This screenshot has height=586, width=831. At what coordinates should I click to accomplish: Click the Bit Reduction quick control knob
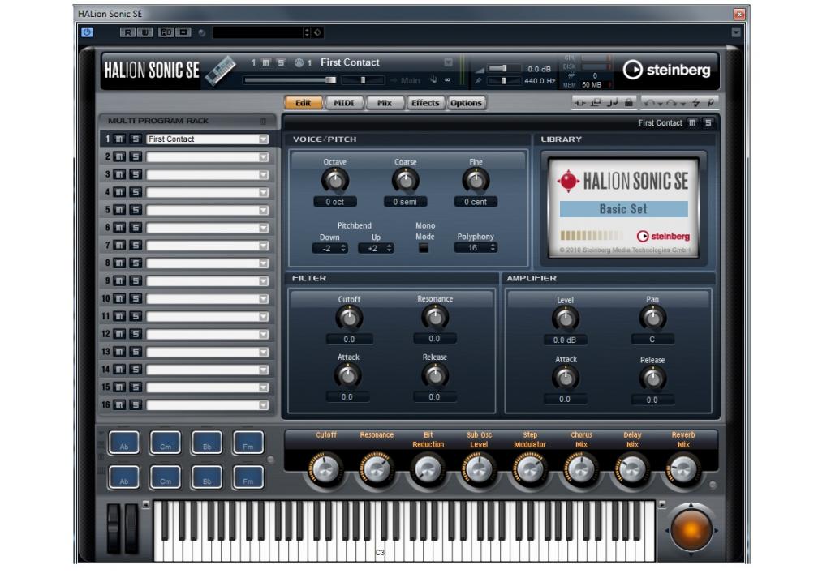[428, 469]
